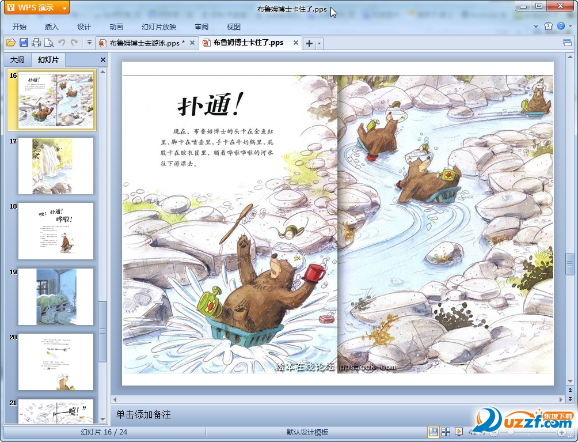The width and height of the screenshot is (578, 442).
Task: Select the 布鲁姆博士卡住了.pps document tab
Action: click(x=248, y=43)
